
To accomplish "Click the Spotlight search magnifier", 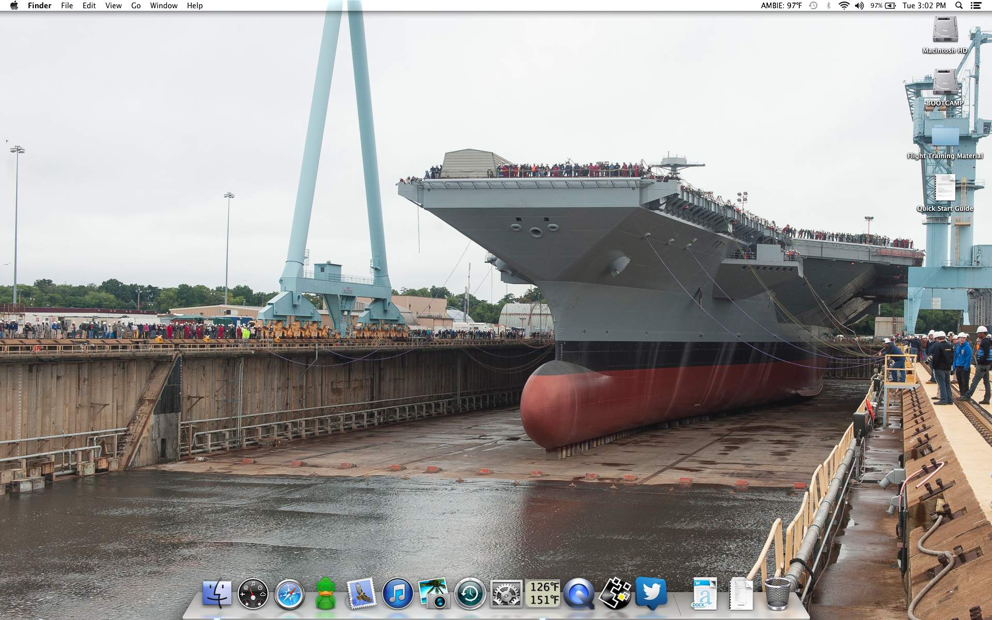I will tap(959, 6).
